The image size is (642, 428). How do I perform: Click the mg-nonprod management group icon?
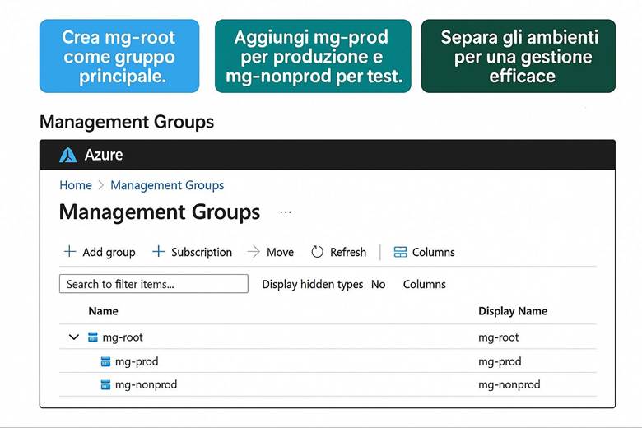pyautogui.click(x=105, y=384)
